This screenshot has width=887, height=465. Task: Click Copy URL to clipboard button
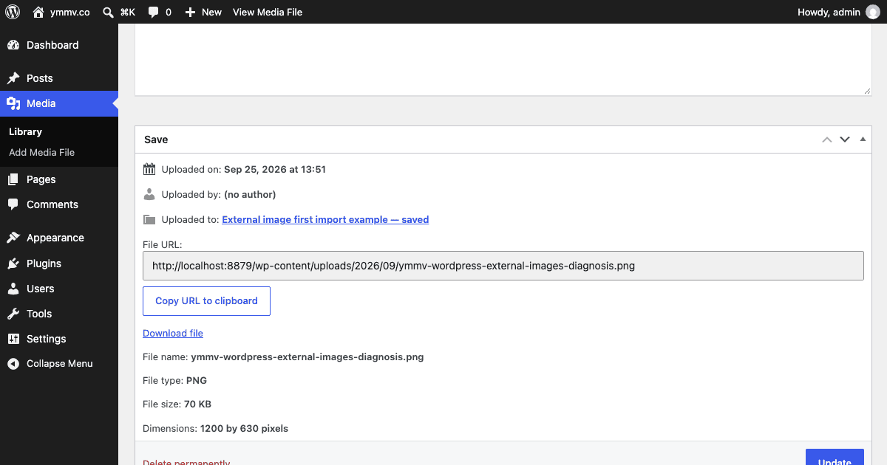click(206, 301)
